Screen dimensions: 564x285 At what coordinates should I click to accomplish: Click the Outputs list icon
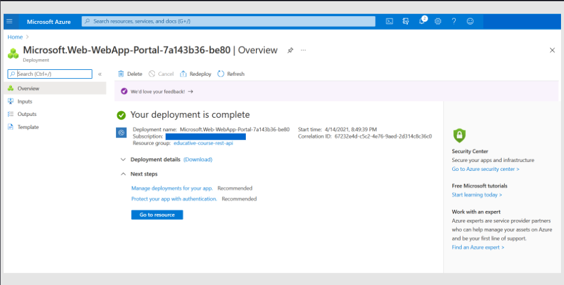(10, 114)
